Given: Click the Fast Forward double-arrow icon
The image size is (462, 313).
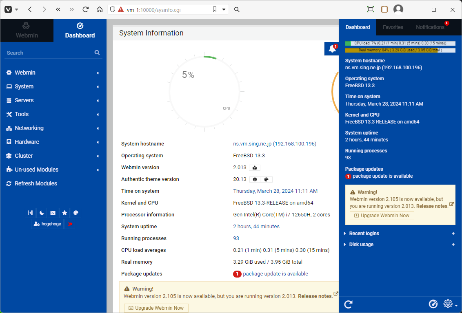Looking at the screenshot, I should click(x=71, y=9).
